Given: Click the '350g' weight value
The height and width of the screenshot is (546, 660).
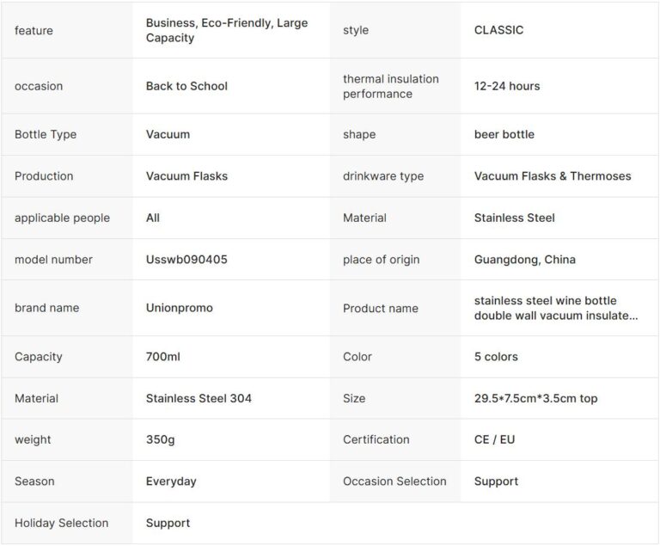Looking at the screenshot, I should click(x=160, y=439).
